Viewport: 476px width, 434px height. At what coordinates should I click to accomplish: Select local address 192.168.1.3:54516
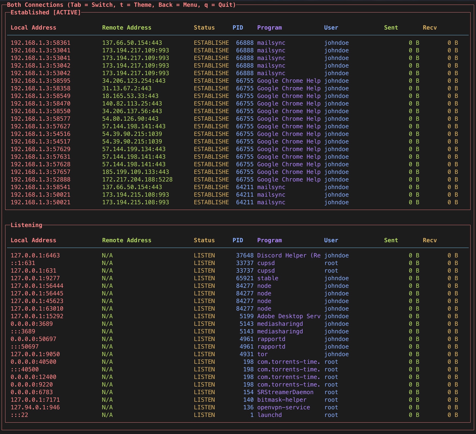[x=40, y=134]
